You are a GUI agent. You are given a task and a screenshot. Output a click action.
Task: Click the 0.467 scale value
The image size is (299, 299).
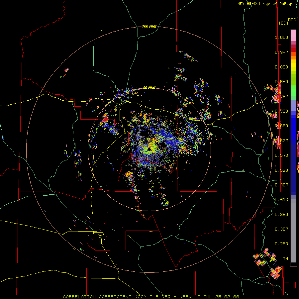(281, 185)
